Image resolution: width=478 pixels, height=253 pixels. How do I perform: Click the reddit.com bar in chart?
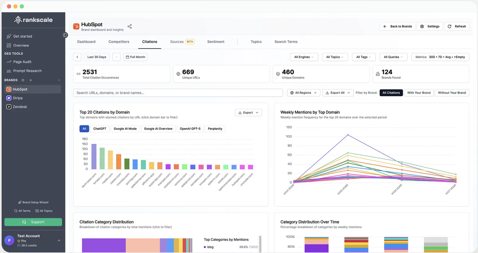110,160
